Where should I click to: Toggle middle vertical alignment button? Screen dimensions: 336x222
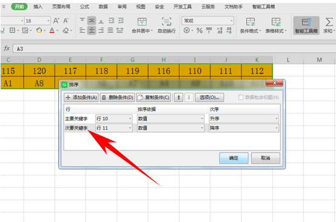point(92,21)
